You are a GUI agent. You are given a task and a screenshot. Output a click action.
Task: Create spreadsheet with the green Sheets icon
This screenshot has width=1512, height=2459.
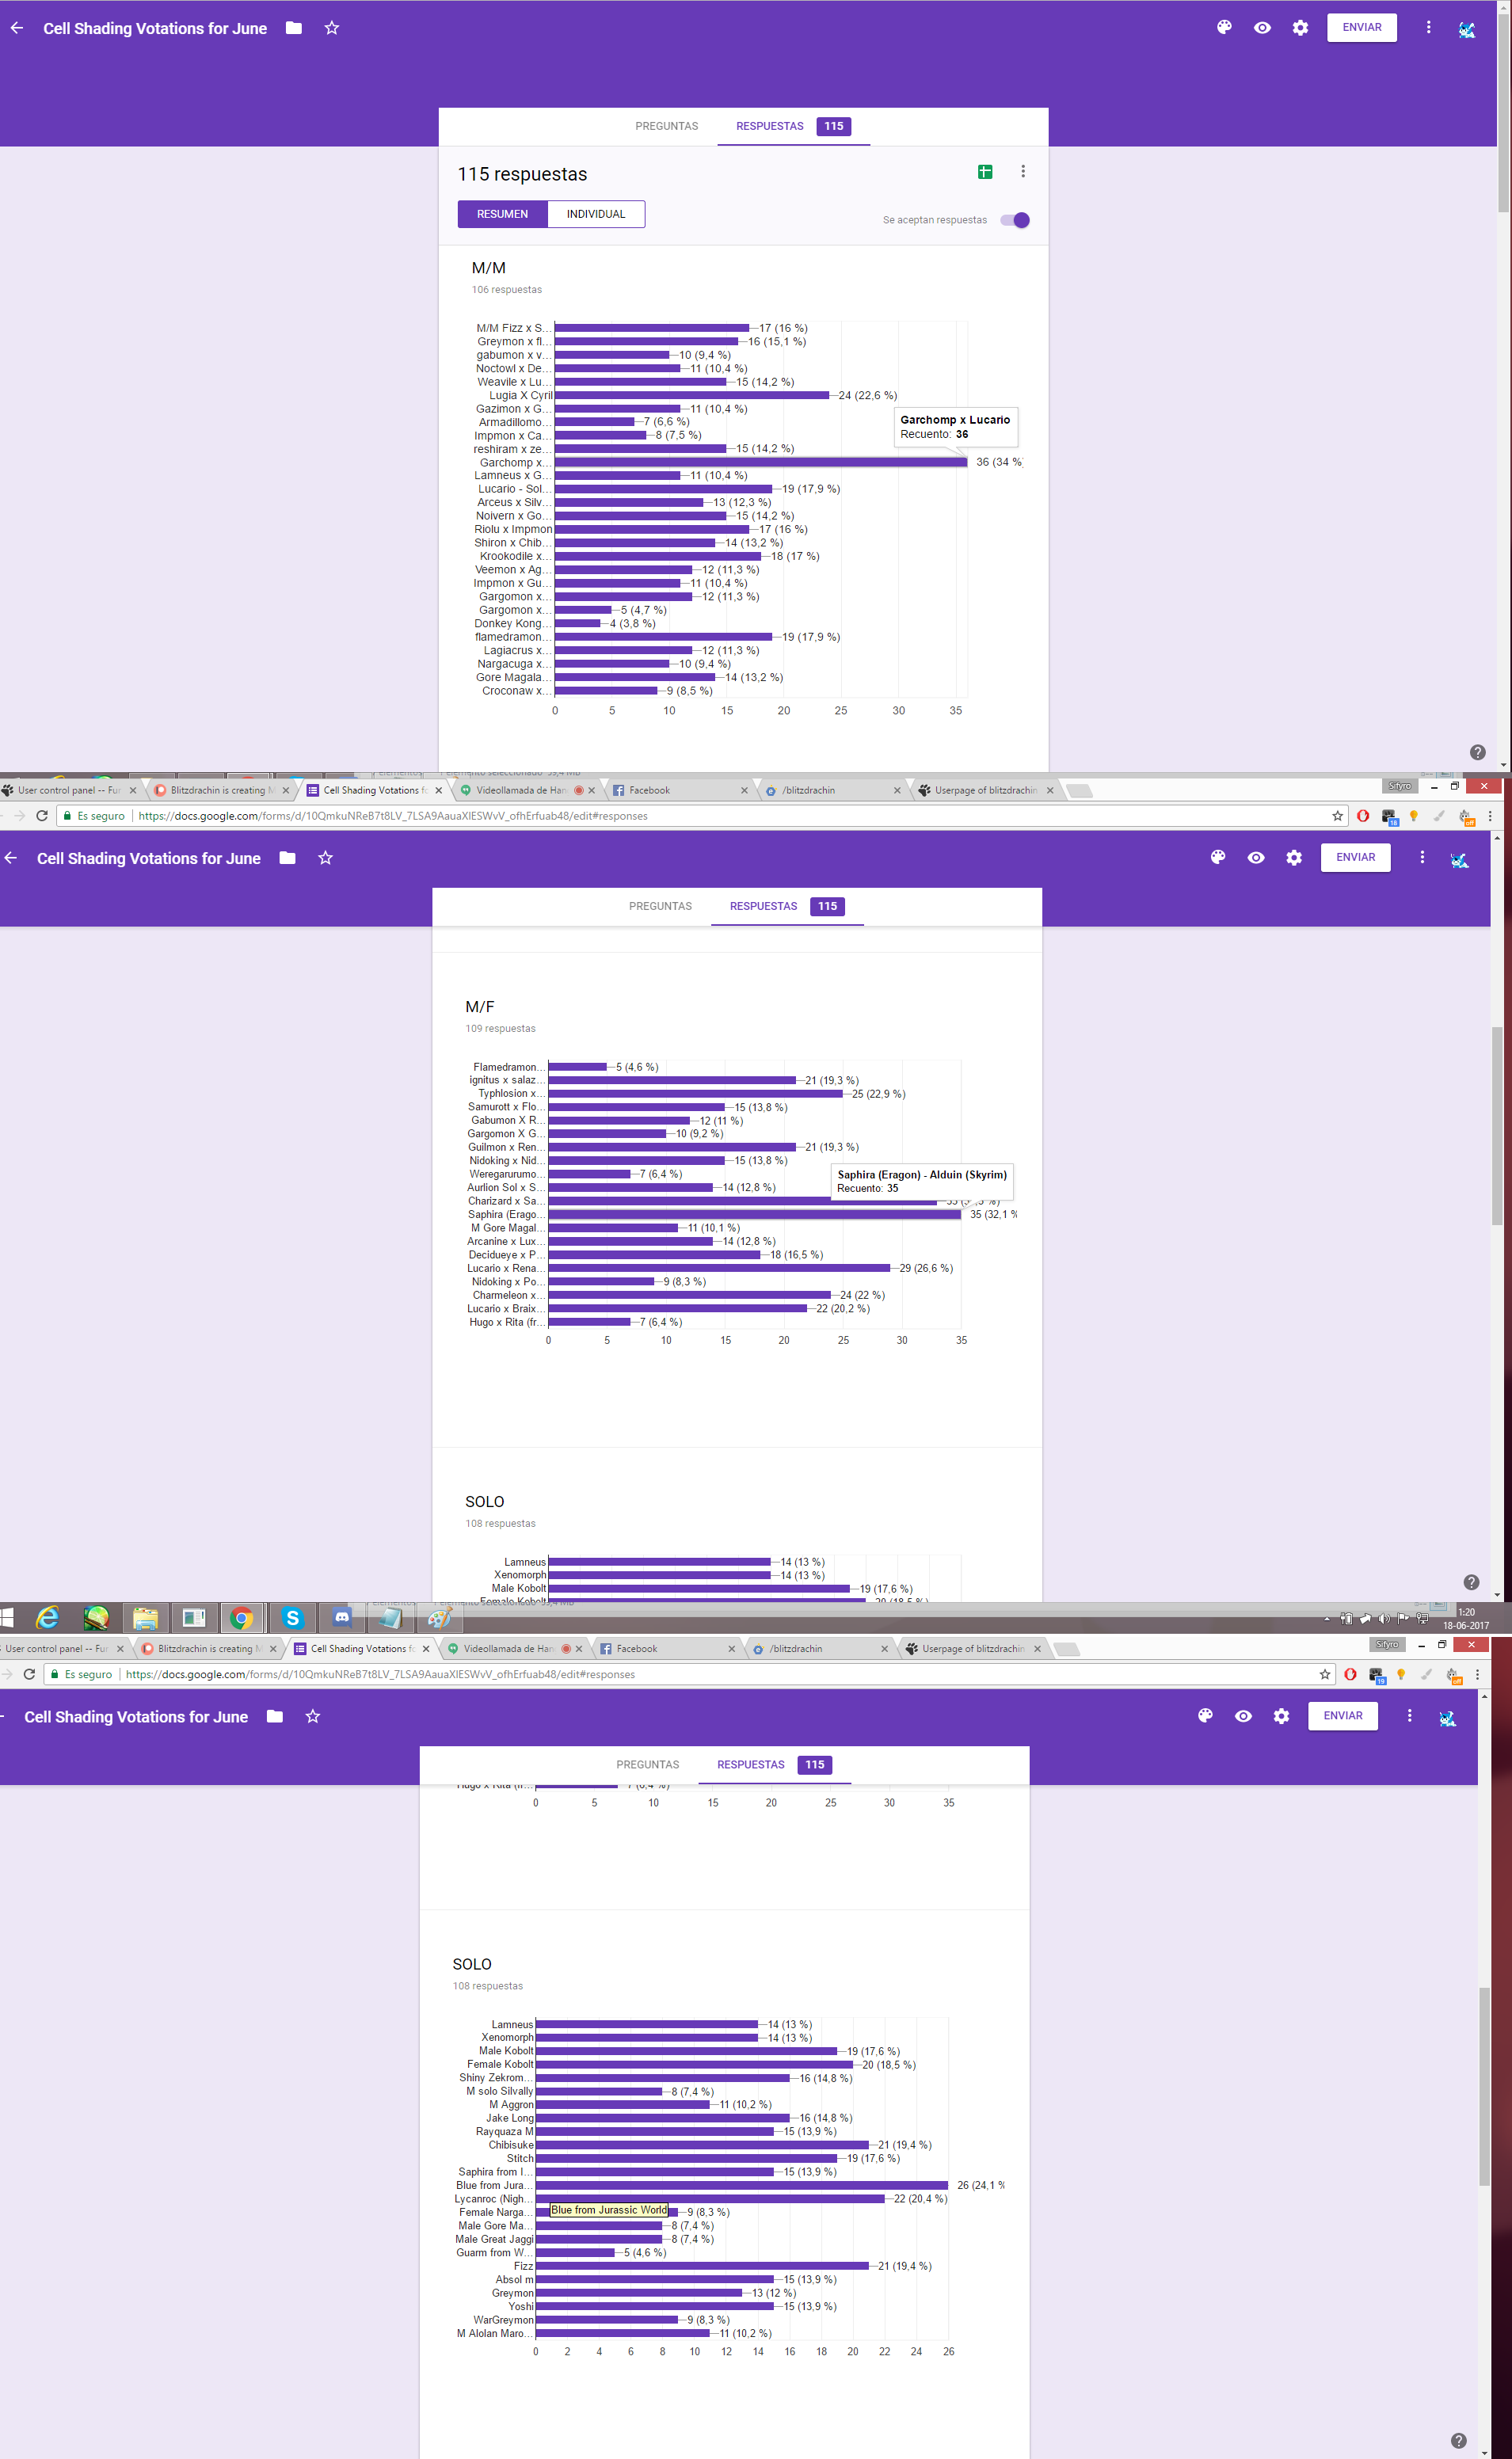coord(985,172)
